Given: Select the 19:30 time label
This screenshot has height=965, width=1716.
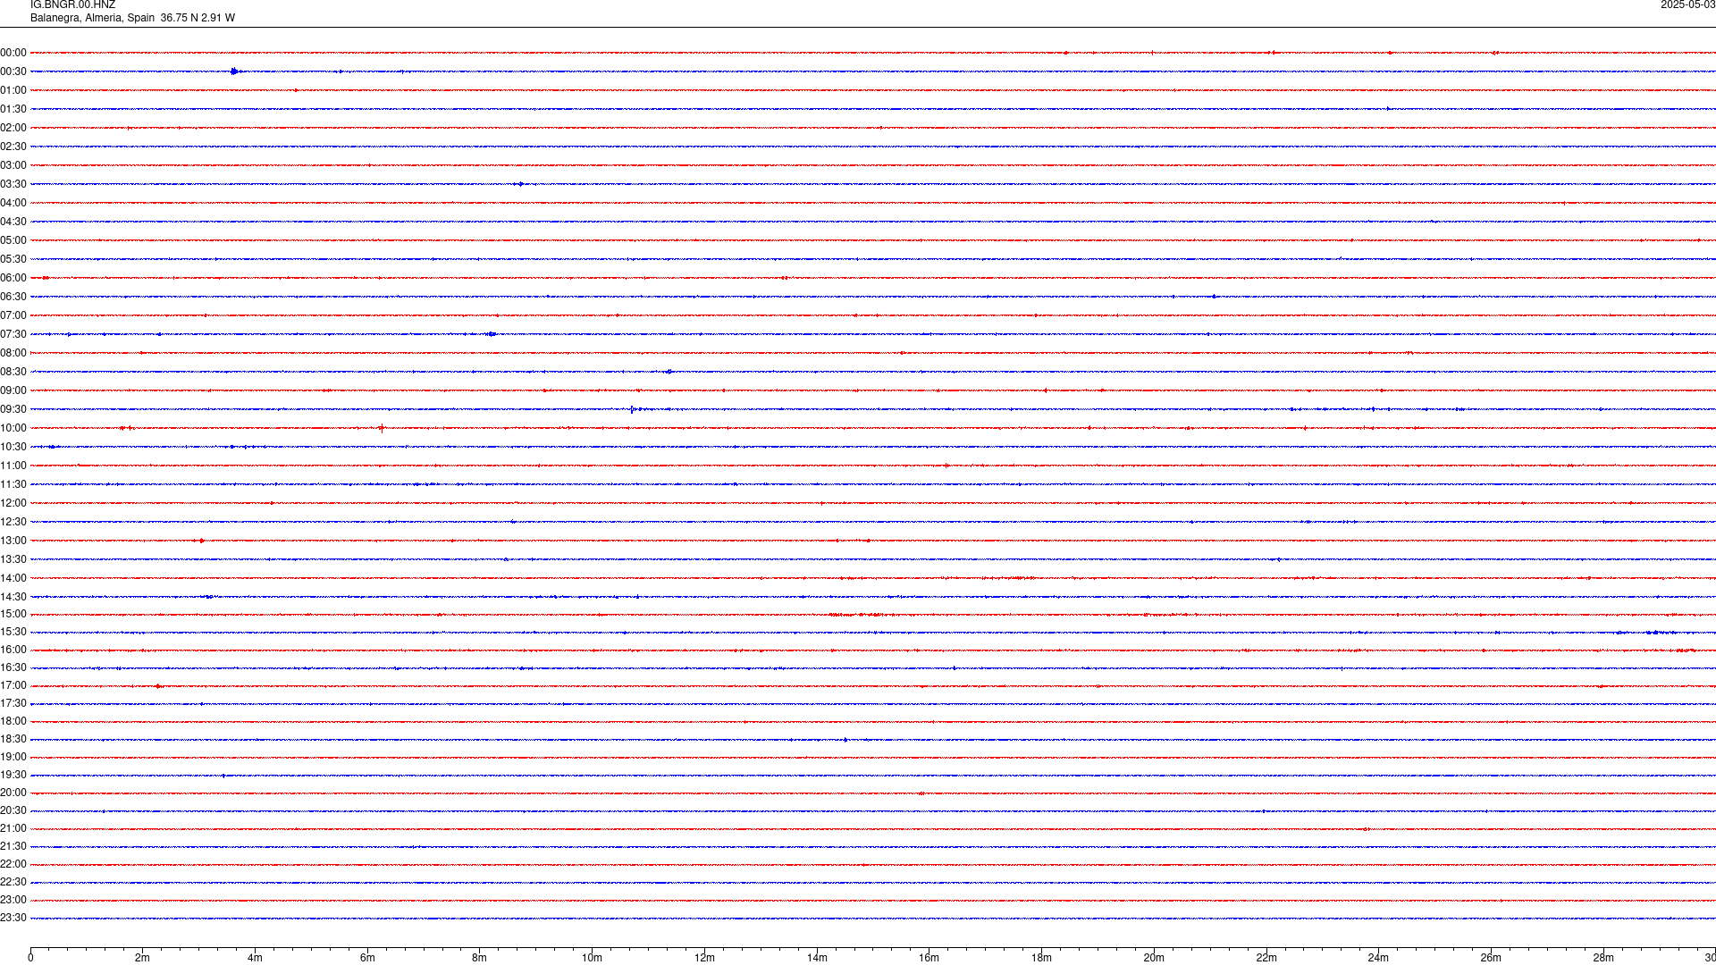Looking at the screenshot, I should [x=13, y=775].
